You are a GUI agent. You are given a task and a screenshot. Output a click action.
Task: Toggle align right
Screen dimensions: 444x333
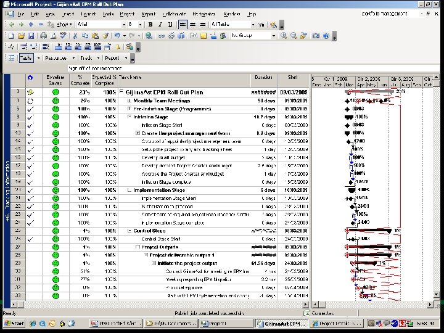[x=202, y=25]
